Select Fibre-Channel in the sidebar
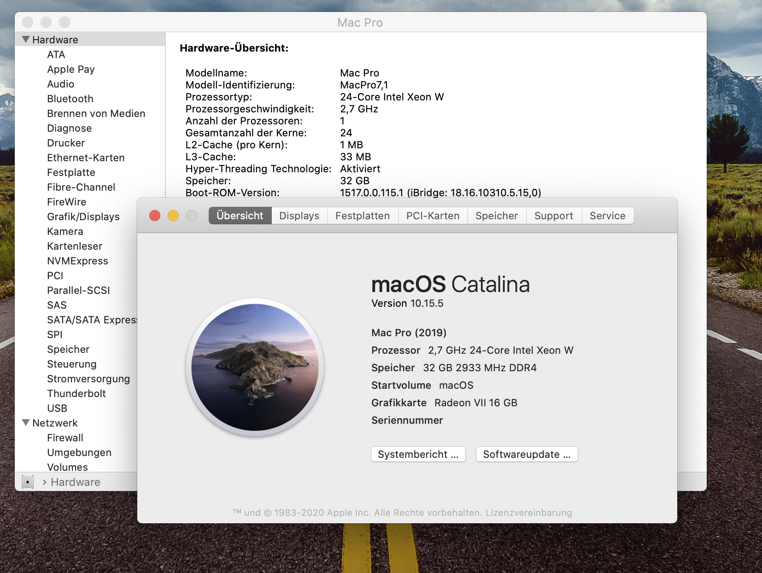 81,187
